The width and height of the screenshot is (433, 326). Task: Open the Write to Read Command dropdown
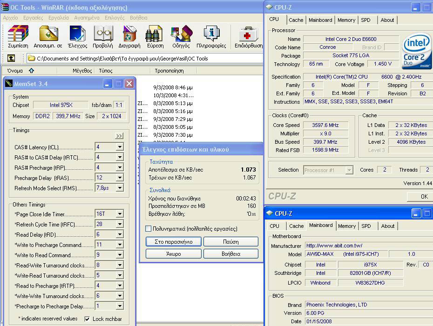pos(120,255)
